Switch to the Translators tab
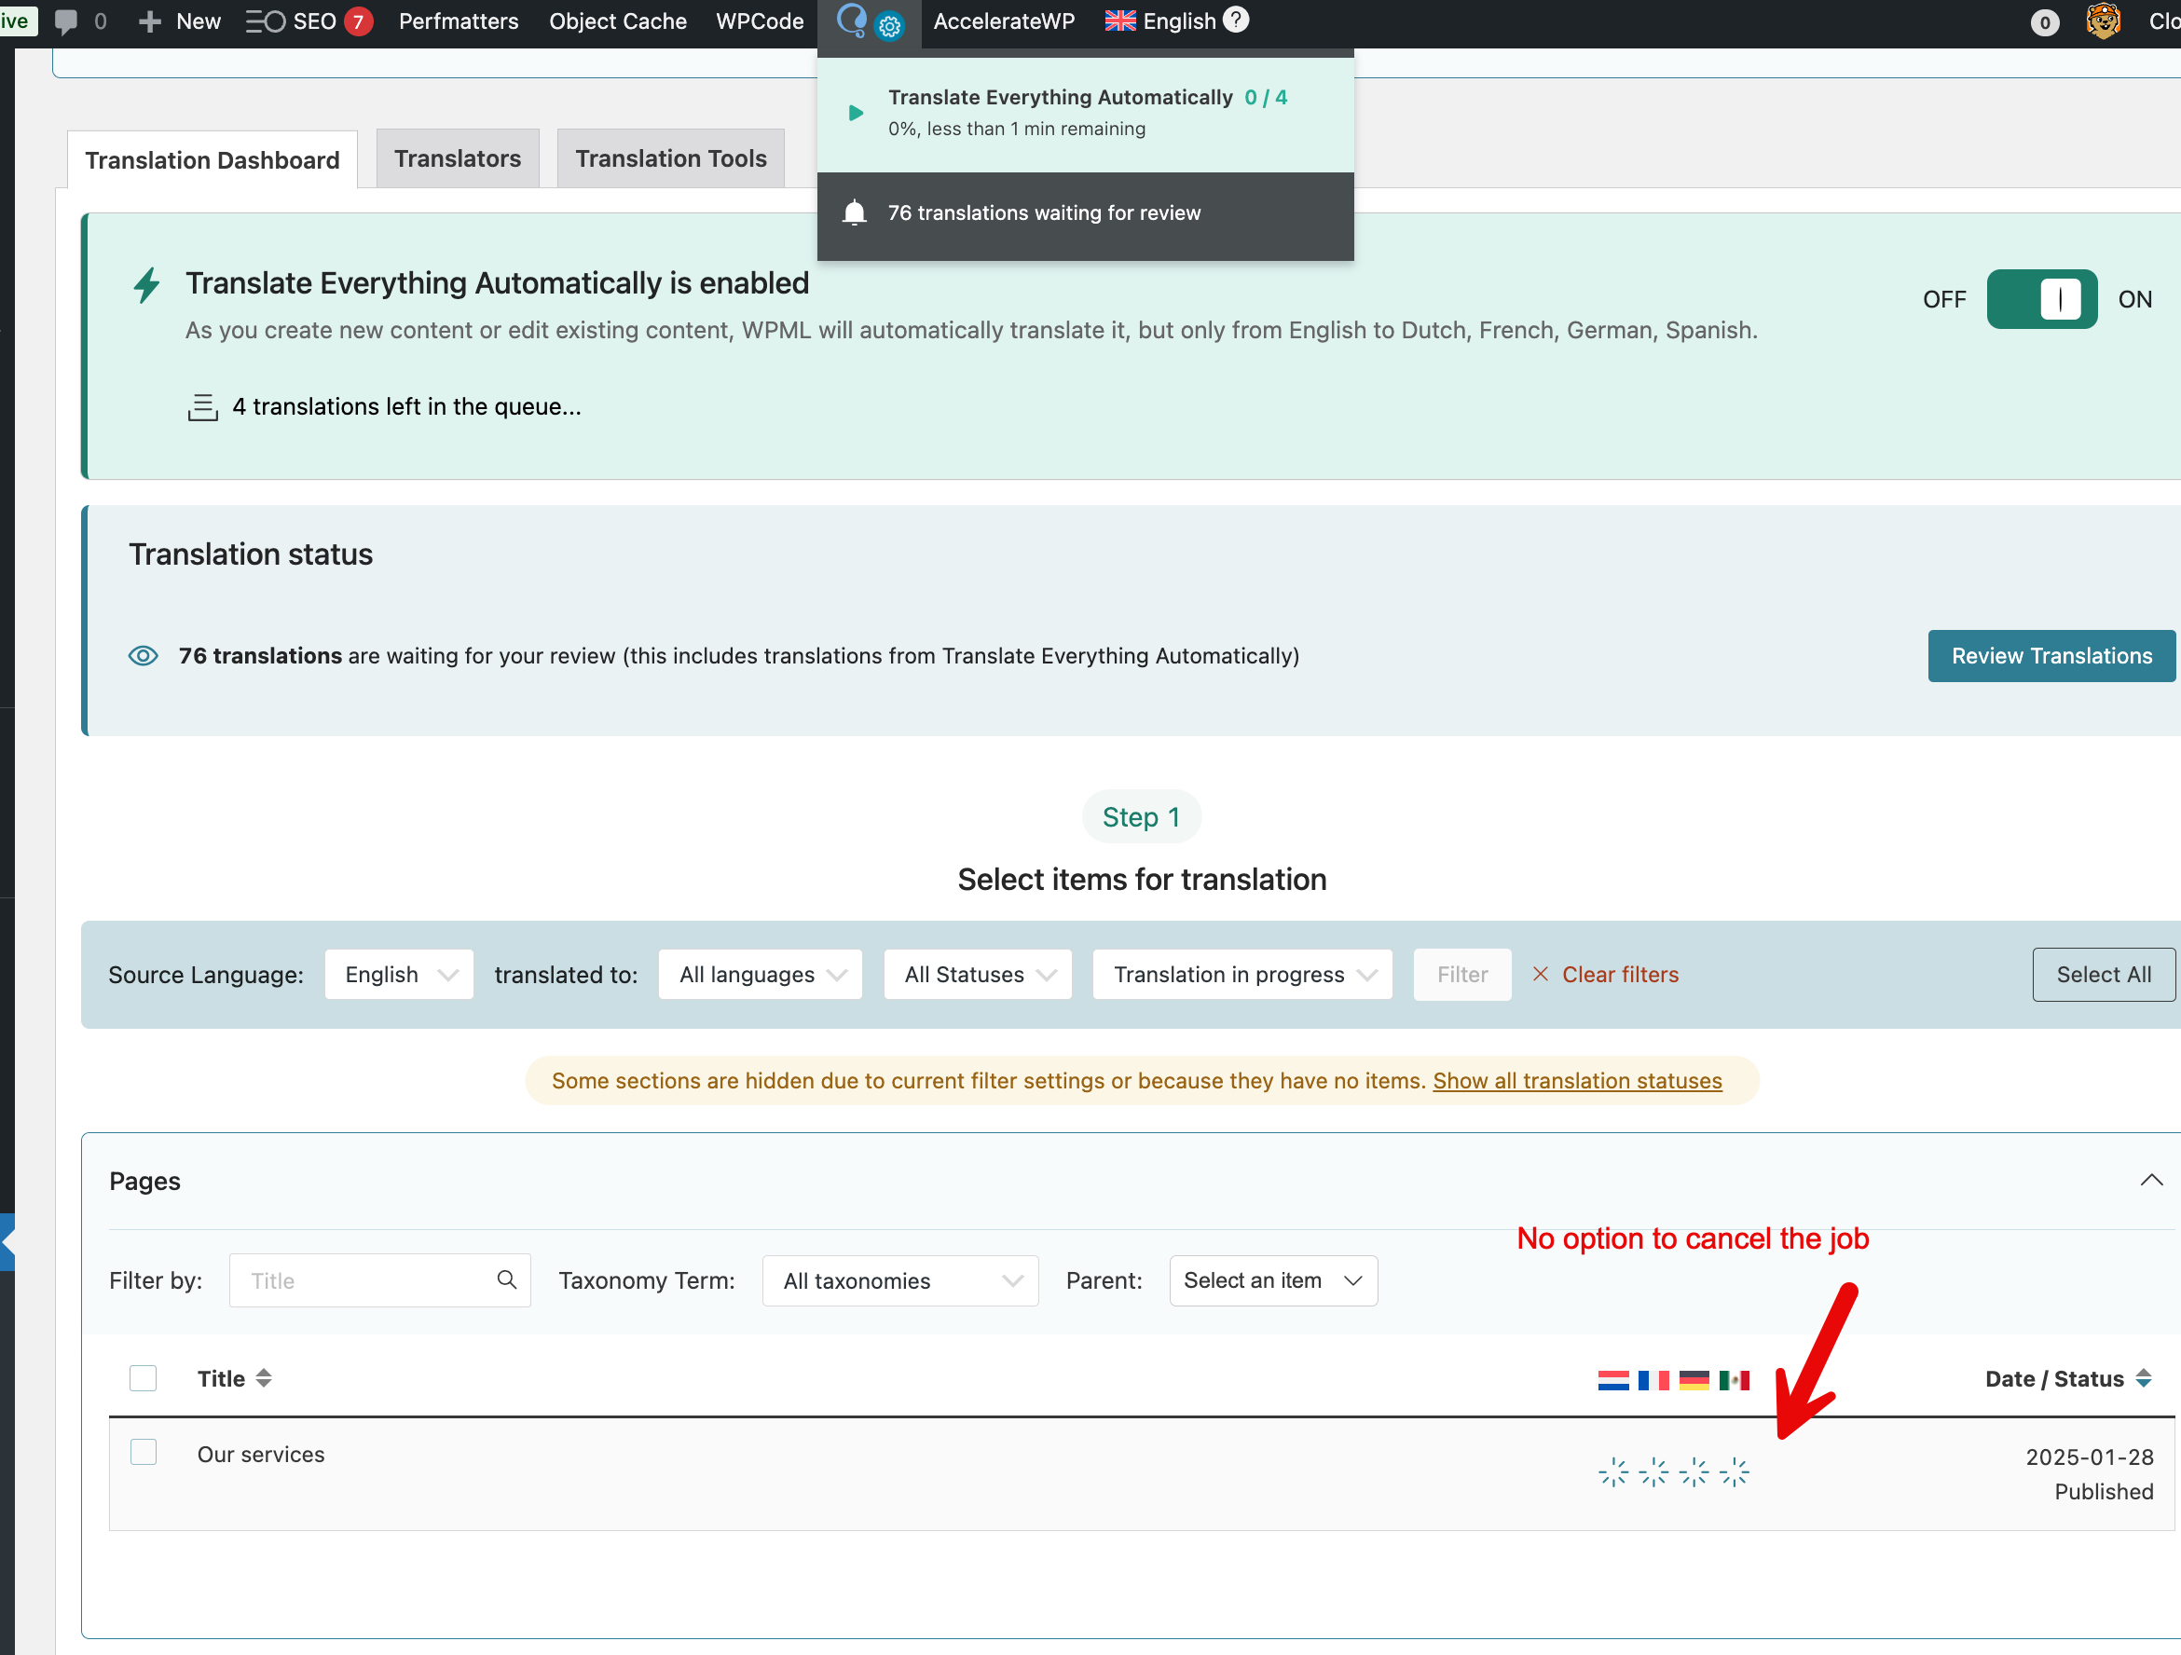This screenshot has width=2181, height=1655. point(458,158)
